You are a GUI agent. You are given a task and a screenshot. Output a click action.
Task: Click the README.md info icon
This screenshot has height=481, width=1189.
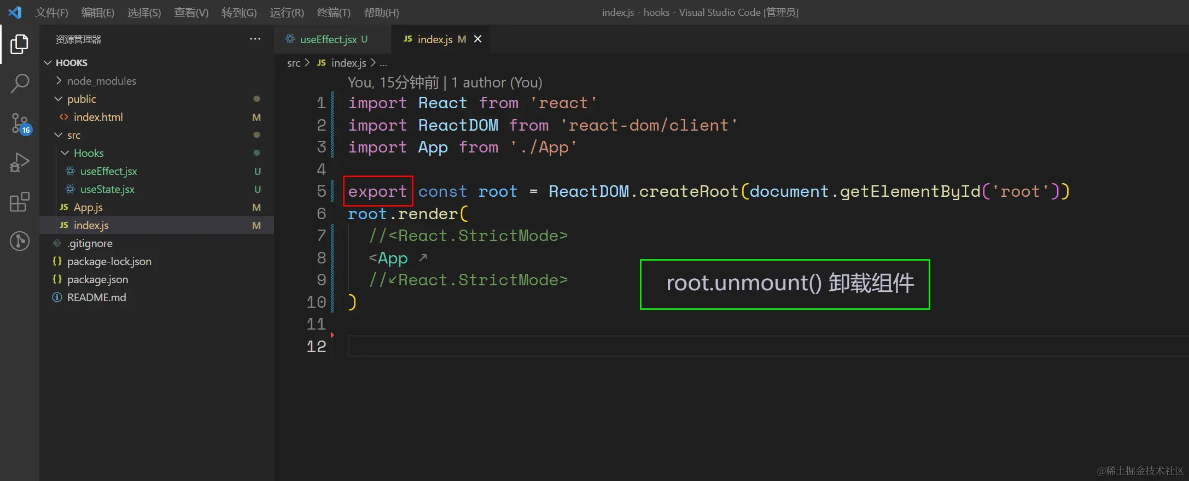tap(57, 297)
